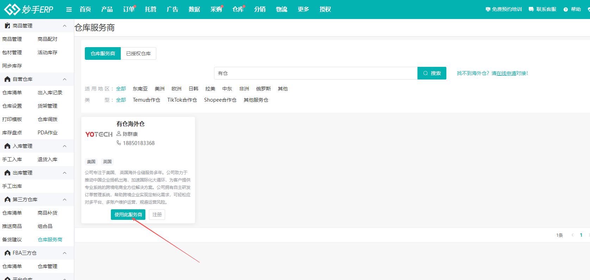Click the 使用此服务商 button
This screenshot has width=590, height=280.
[128, 215]
